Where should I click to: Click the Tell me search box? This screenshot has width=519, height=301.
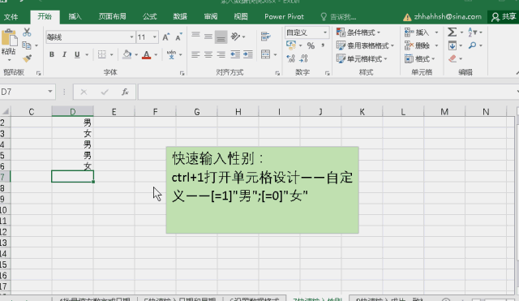(339, 17)
